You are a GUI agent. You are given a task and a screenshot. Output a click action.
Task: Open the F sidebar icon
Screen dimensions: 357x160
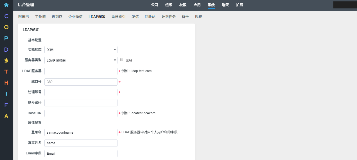pos(6,105)
